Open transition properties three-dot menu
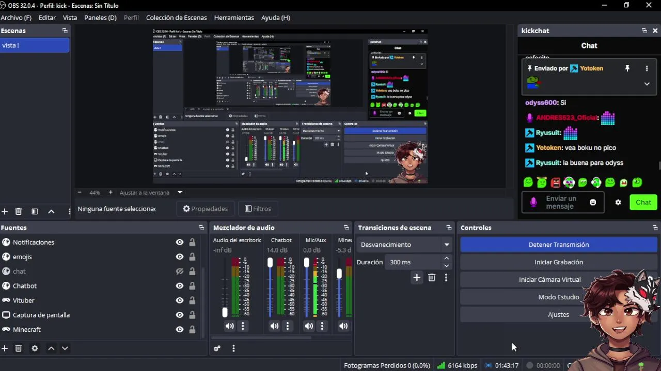The width and height of the screenshot is (661, 371). tap(446, 278)
